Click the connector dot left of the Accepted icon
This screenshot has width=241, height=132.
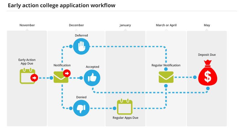[81, 78]
